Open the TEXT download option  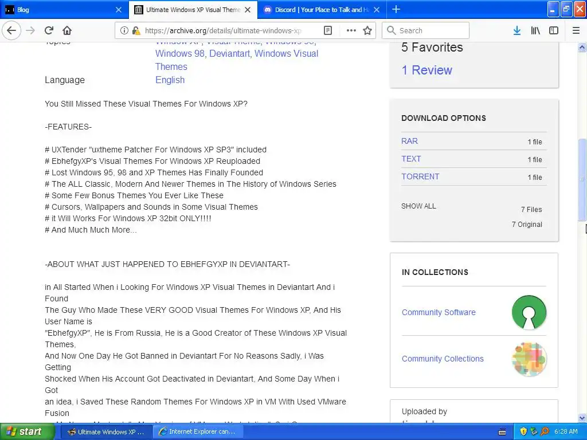[x=411, y=159]
